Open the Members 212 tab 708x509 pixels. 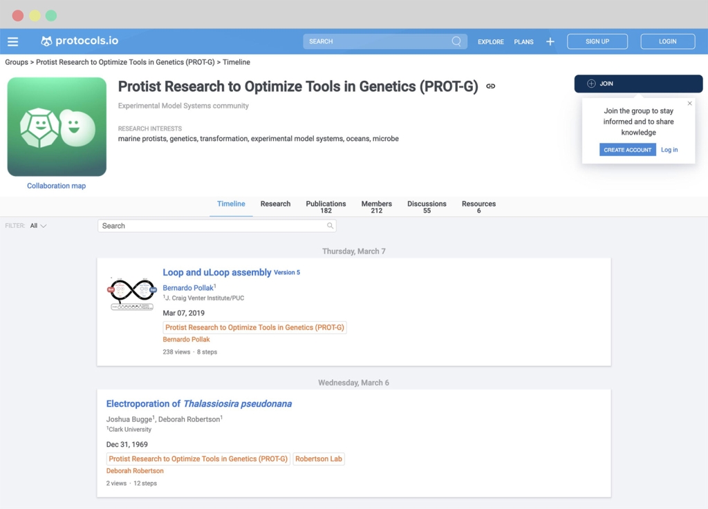[x=377, y=207]
